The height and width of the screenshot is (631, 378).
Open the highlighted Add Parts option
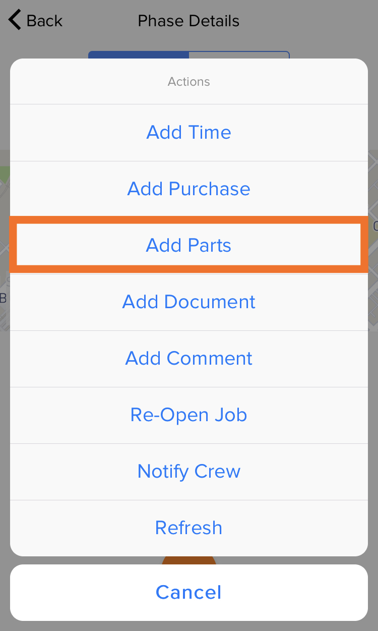189,245
